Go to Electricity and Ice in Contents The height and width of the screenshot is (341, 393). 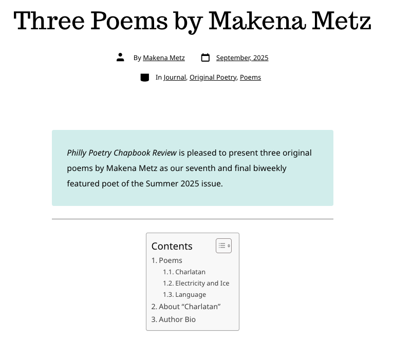[202, 283]
